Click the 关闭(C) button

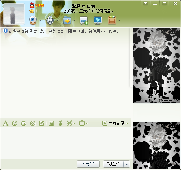(88, 164)
